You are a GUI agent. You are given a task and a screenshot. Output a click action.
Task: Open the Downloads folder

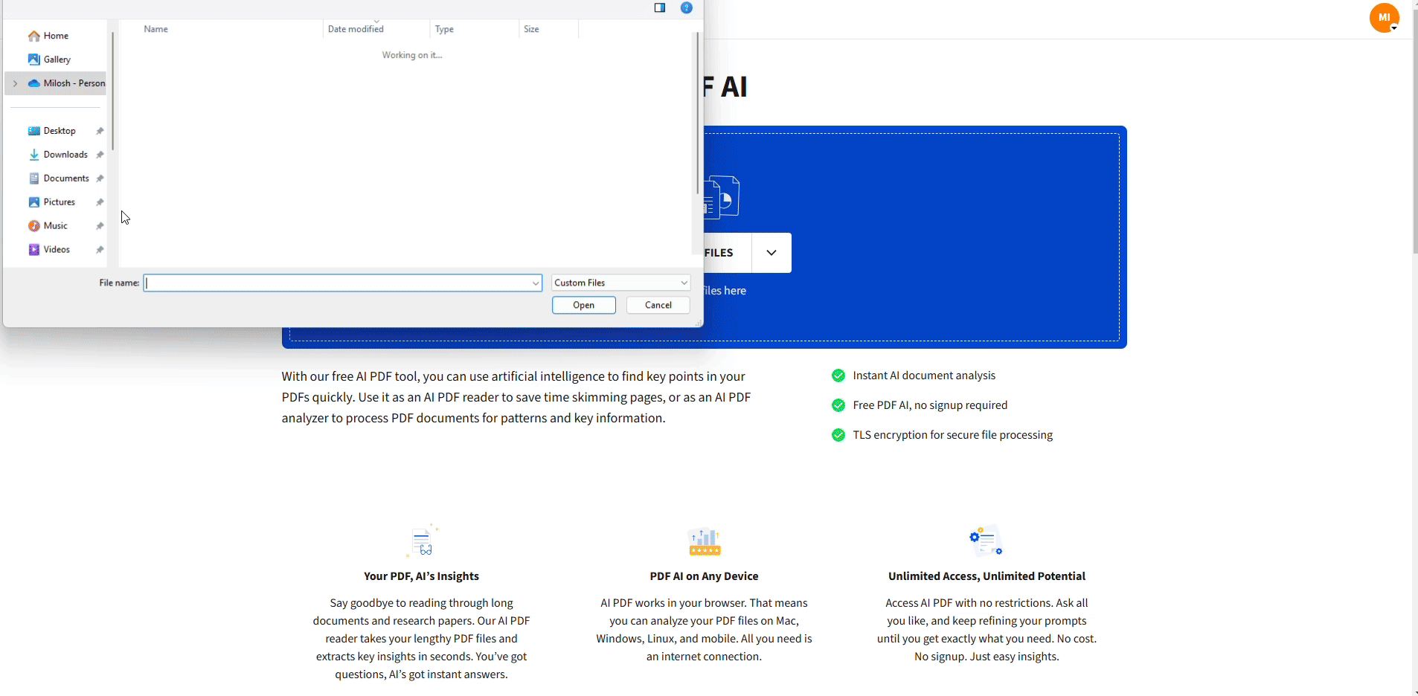[x=68, y=154]
